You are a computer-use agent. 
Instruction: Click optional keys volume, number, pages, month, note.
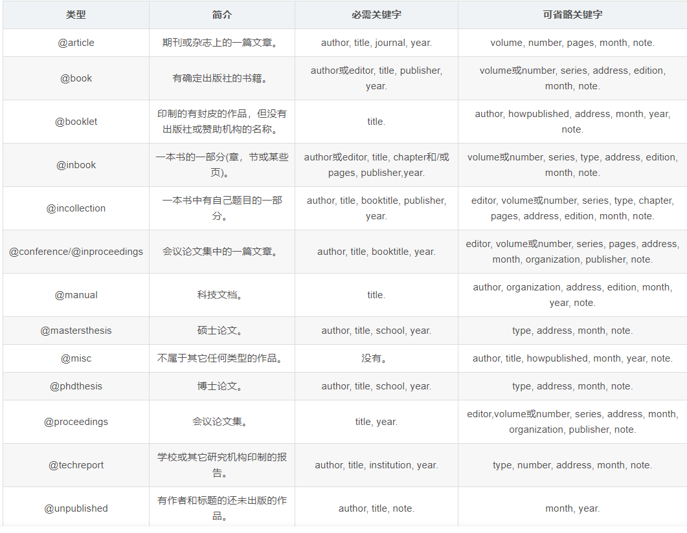tap(572, 43)
